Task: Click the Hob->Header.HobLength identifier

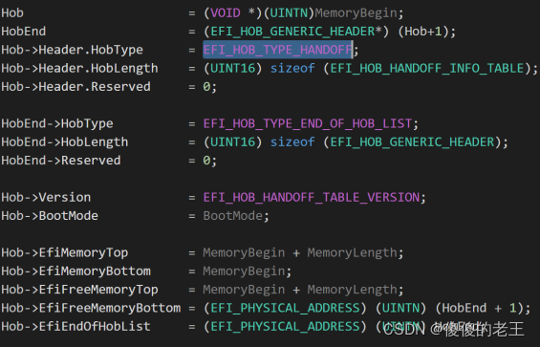Action: [79, 68]
